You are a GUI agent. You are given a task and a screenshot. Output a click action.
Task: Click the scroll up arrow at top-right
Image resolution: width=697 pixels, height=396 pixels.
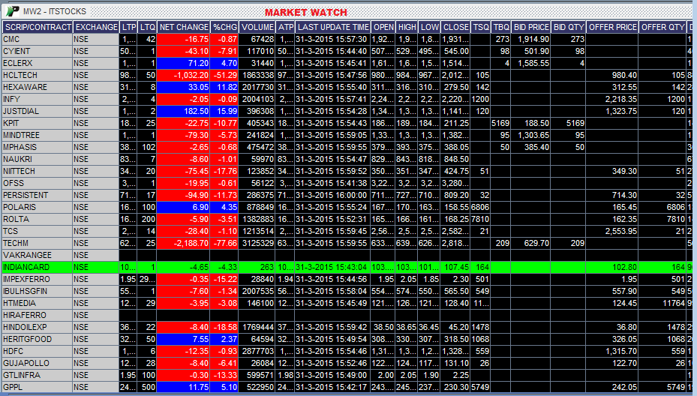691,10
